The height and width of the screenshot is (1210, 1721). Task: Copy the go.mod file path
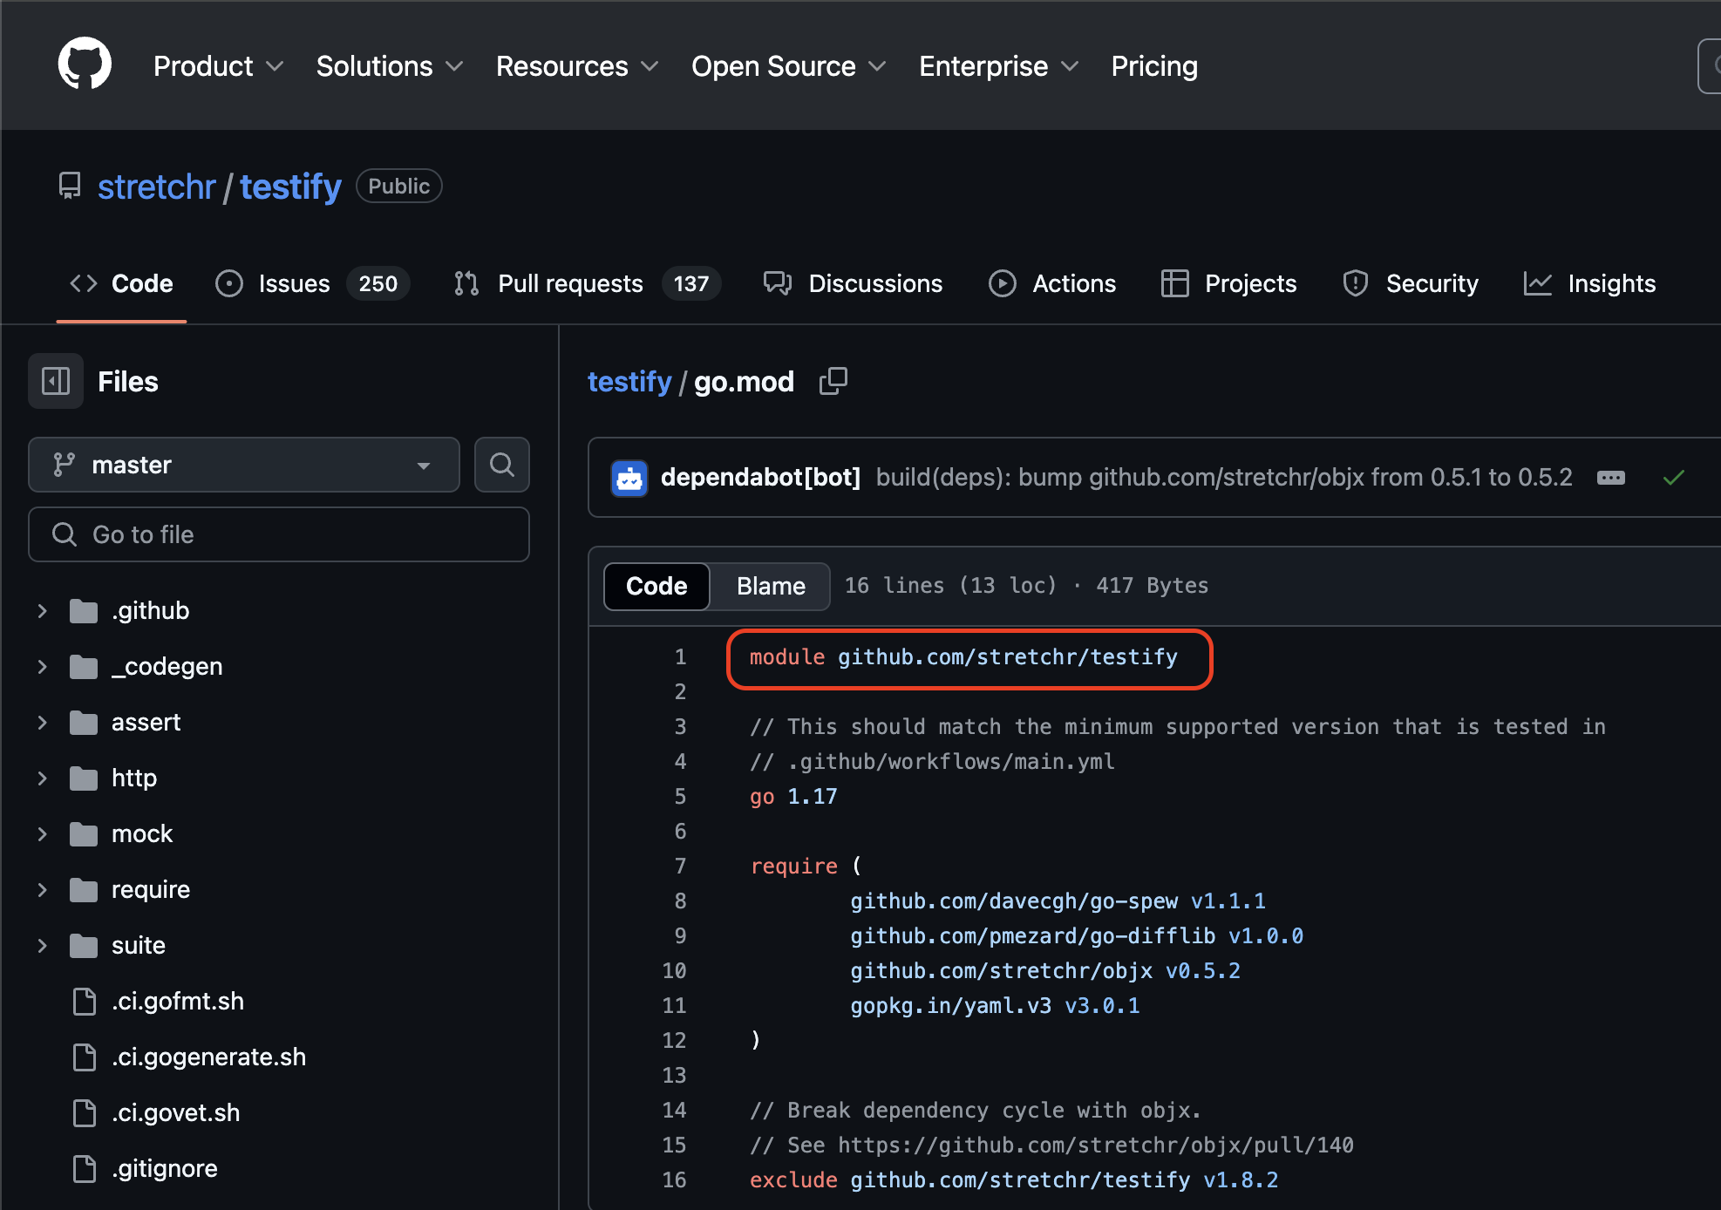click(x=833, y=381)
